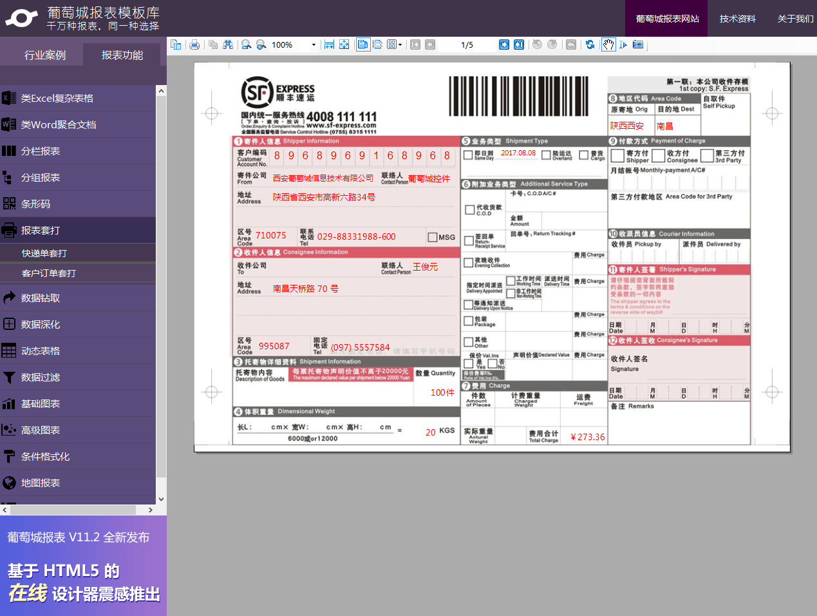Collapse the 报表套打 category
Screen dimensions: 817x616
coord(78,230)
